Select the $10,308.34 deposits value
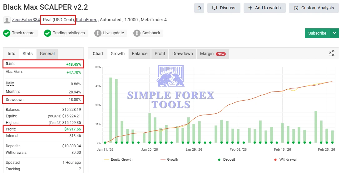Viewport: 341px width, 175px height. click(72, 146)
